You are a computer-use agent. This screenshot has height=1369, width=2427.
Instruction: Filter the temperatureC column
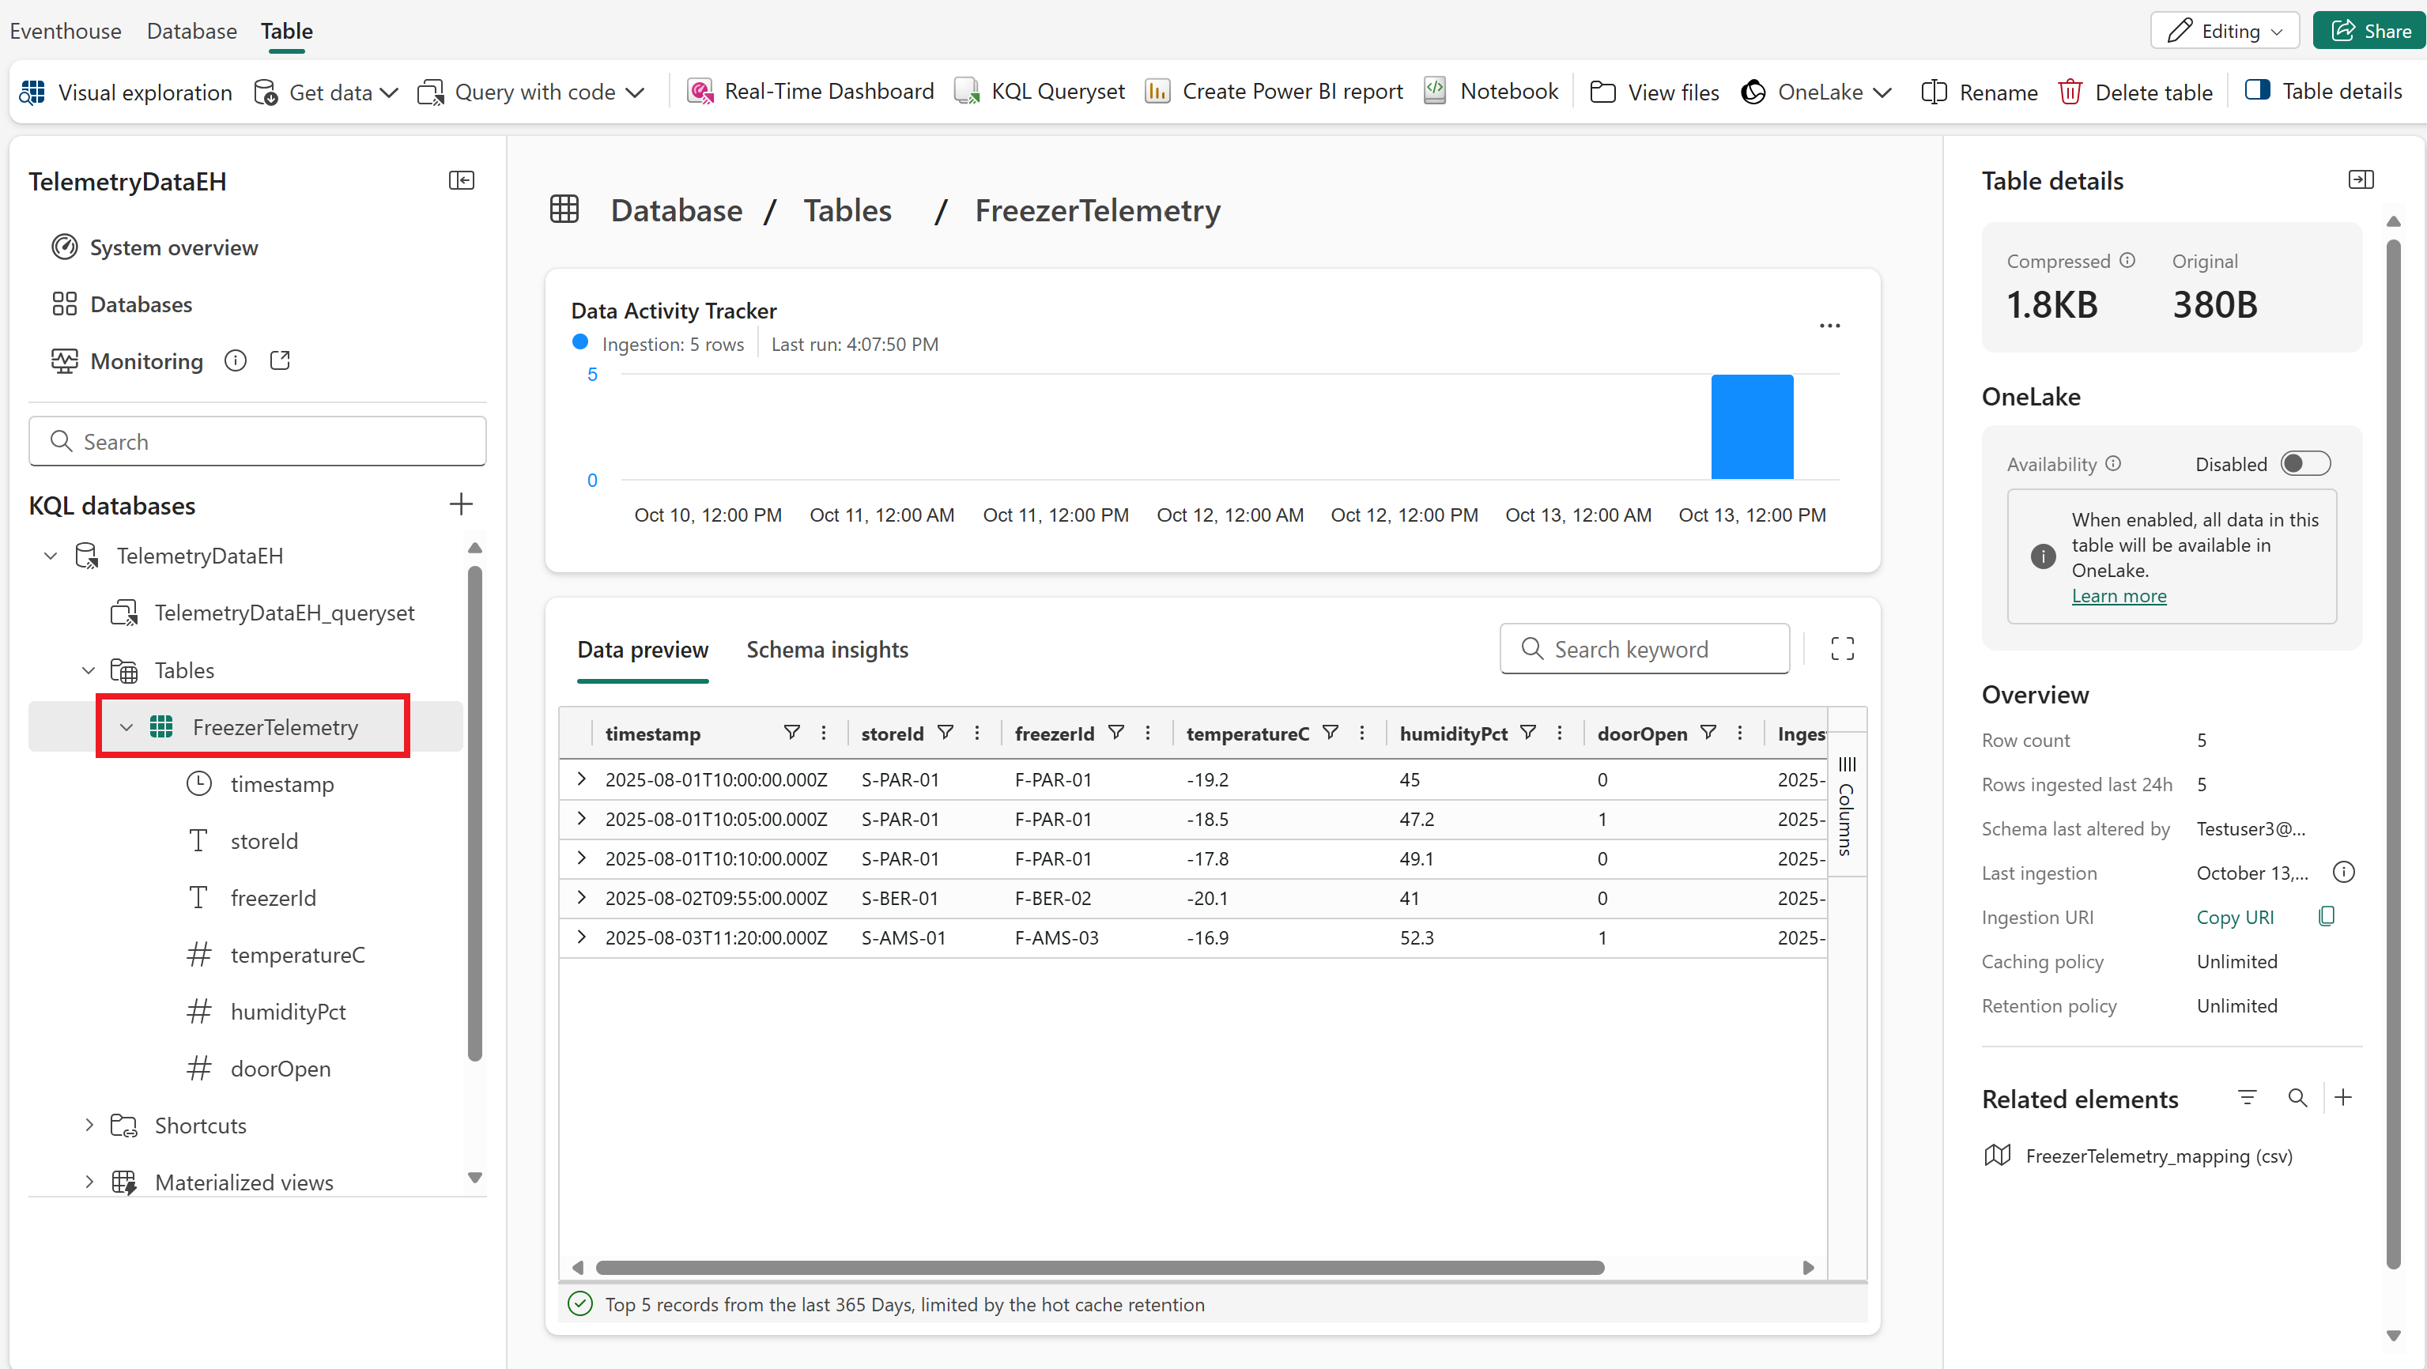[x=1331, y=732]
